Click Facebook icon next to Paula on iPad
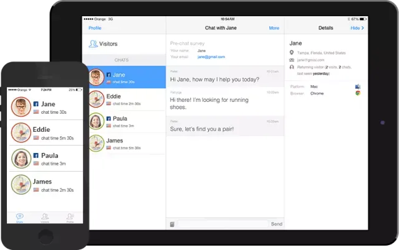The image size is (399, 250). [108, 119]
